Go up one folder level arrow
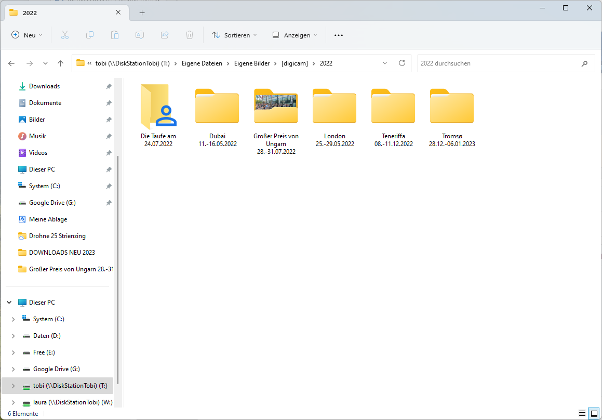 60,63
